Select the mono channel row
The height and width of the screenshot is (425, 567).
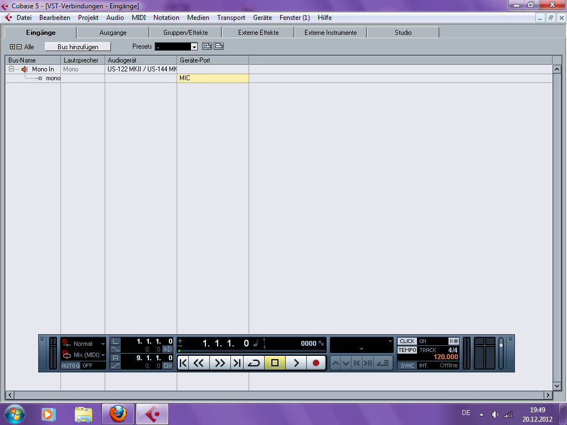[x=279, y=78]
